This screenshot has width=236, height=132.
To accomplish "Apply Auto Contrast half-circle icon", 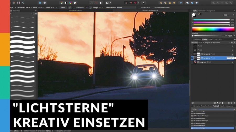I will 66,3.
